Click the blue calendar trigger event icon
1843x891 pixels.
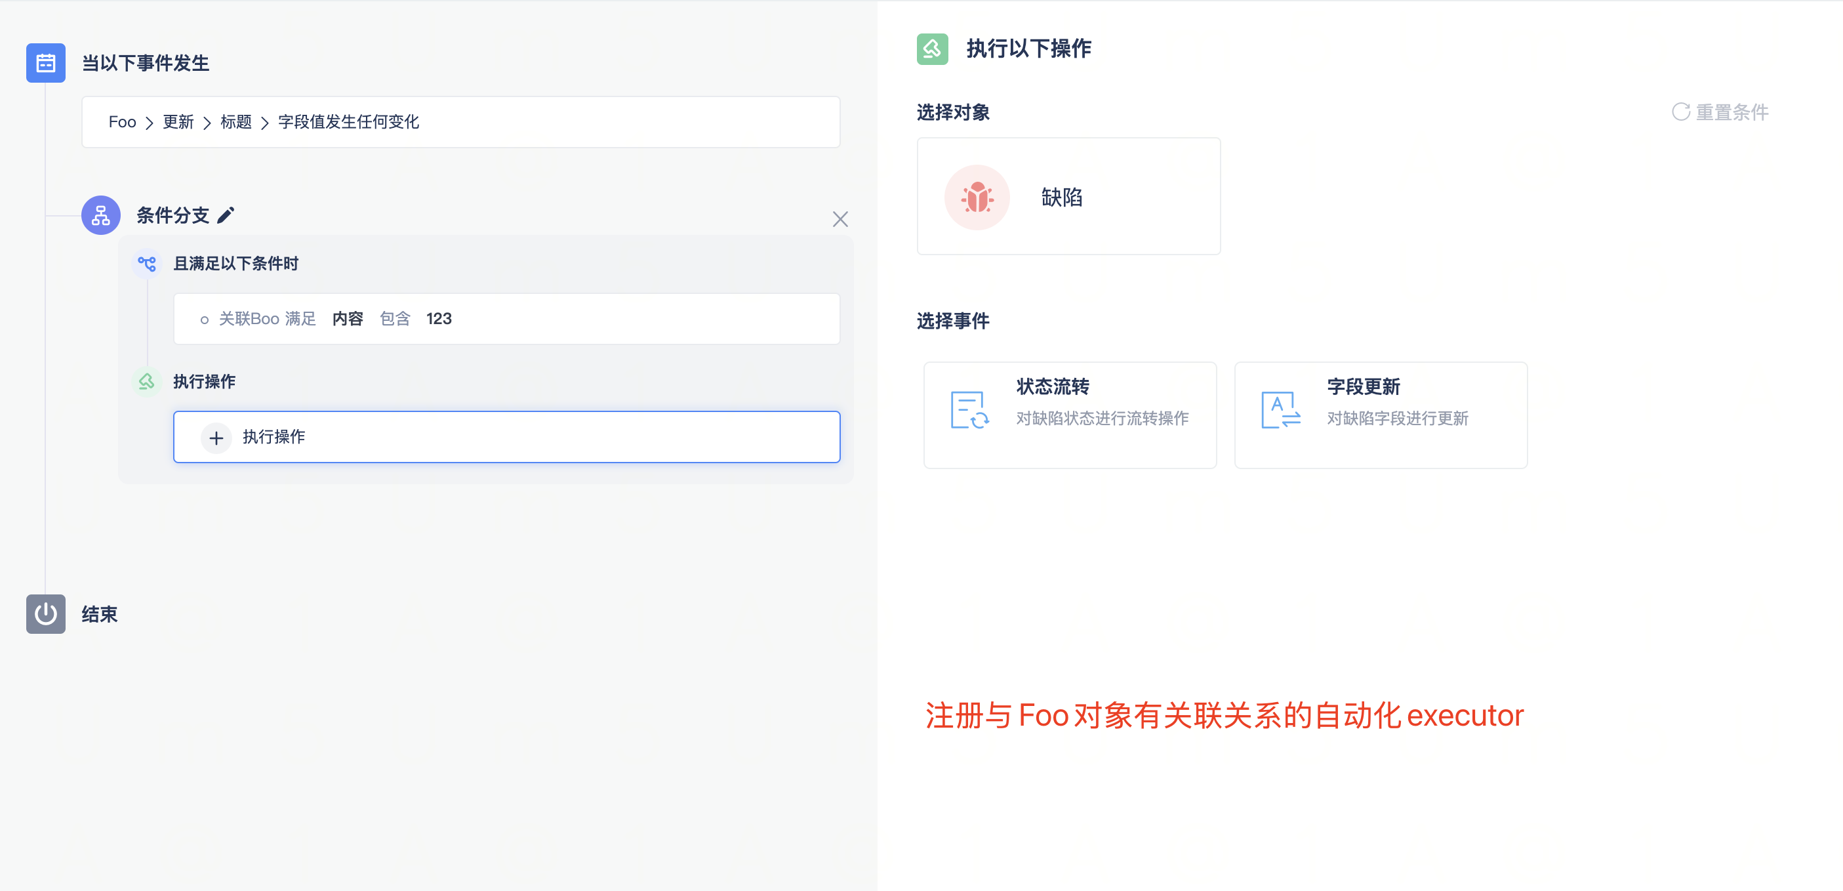pyautogui.click(x=45, y=63)
